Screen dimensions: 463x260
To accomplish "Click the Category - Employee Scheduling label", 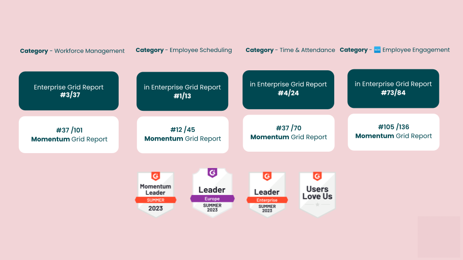I will [x=184, y=50].
